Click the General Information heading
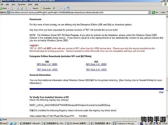 (x=40, y=75)
